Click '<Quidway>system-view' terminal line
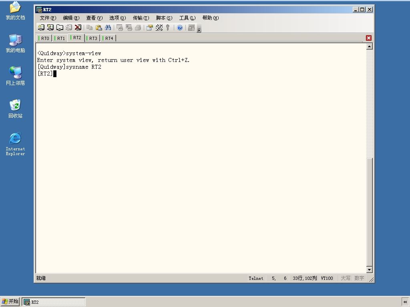Viewport: 410px width, 307px height. [x=69, y=53]
